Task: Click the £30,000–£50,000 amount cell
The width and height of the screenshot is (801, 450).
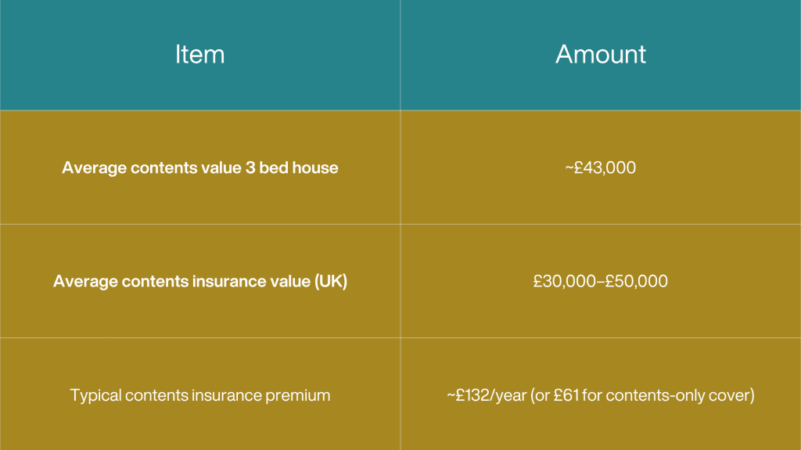Action: coord(601,281)
